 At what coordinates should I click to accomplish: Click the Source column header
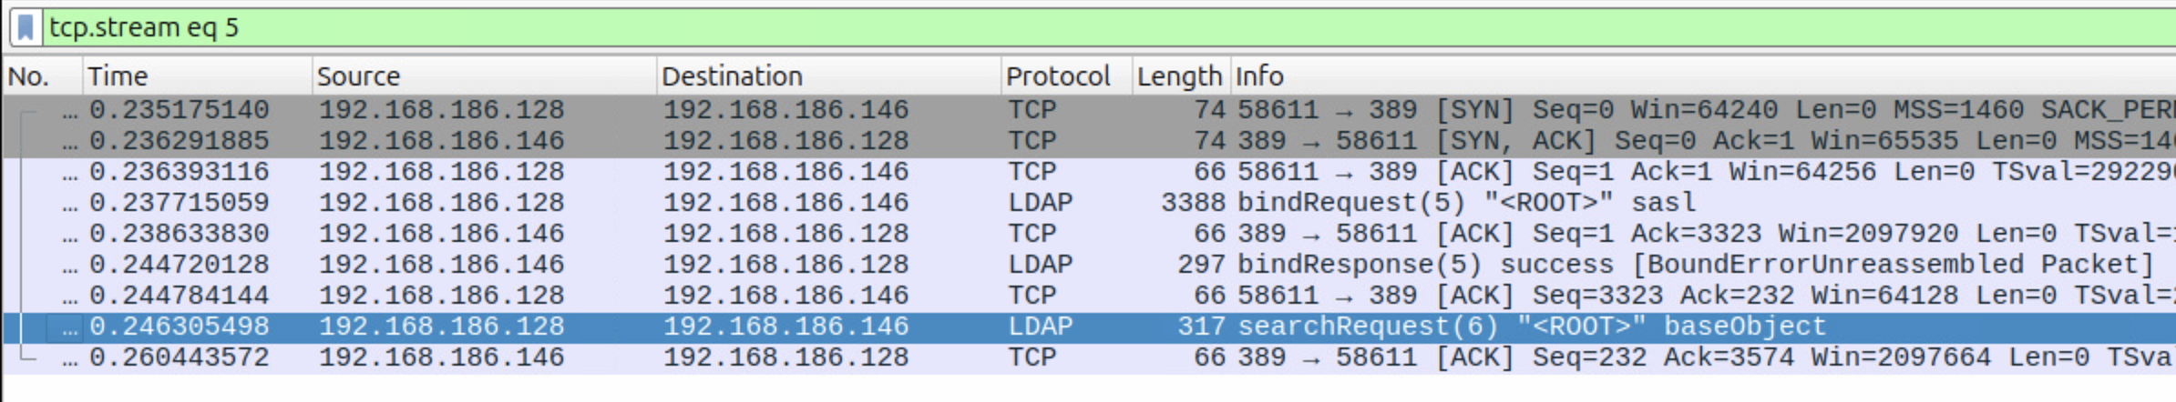click(x=358, y=76)
